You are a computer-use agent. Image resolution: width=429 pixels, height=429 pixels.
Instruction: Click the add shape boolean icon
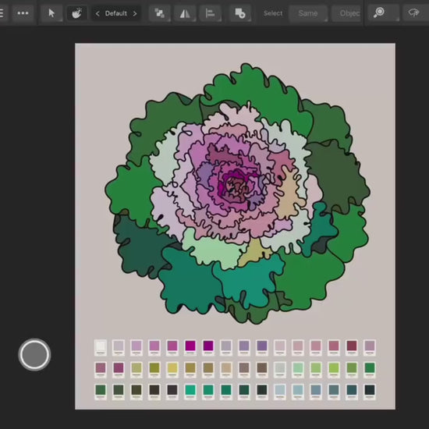240,12
